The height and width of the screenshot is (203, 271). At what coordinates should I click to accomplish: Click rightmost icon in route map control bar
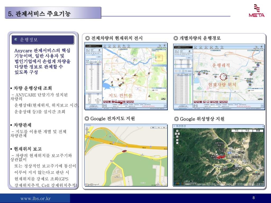pos(227,102)
